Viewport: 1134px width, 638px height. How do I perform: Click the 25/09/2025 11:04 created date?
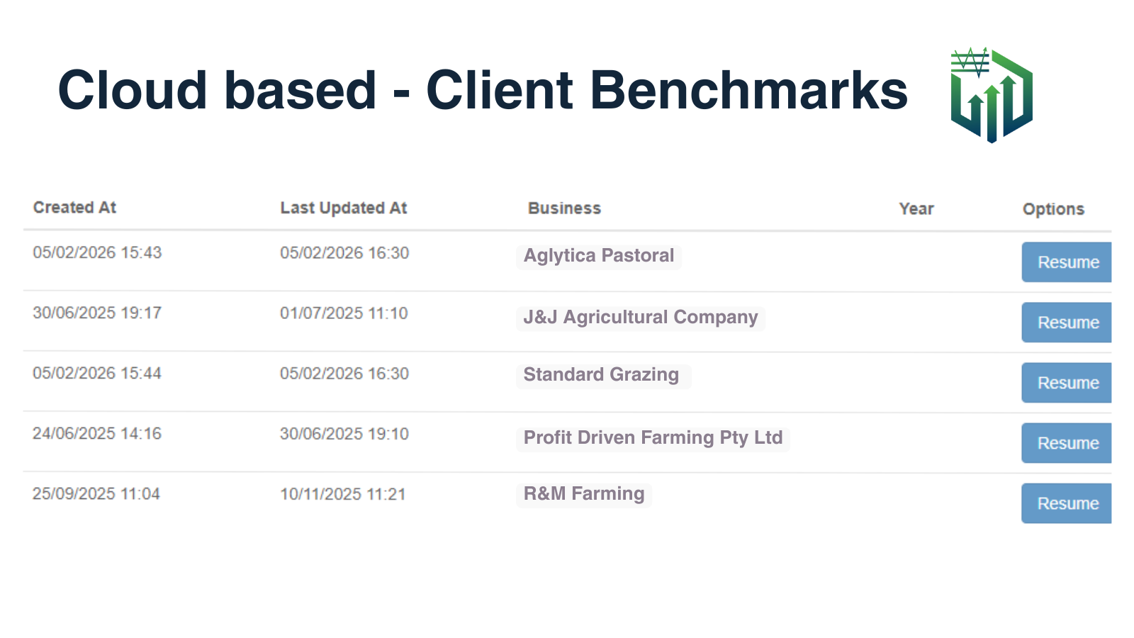pos(96,494)
